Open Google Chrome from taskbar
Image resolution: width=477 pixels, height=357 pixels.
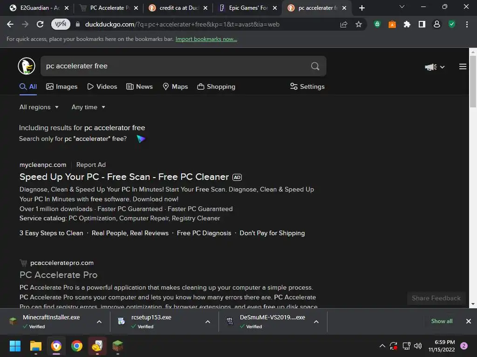77,346
